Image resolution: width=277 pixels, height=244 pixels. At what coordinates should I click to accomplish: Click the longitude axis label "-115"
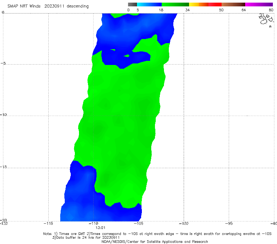point(48,223)
